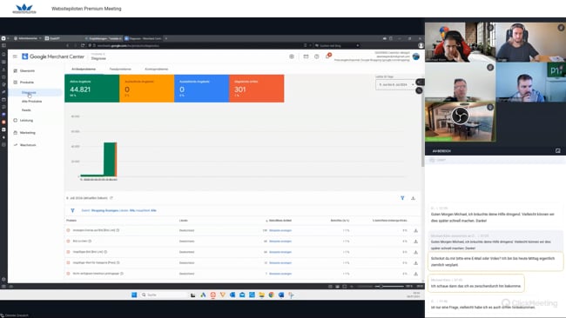
Task: Open 'Beispiele anzeigen' for the first problem row
Action: [x=280, y=230]
